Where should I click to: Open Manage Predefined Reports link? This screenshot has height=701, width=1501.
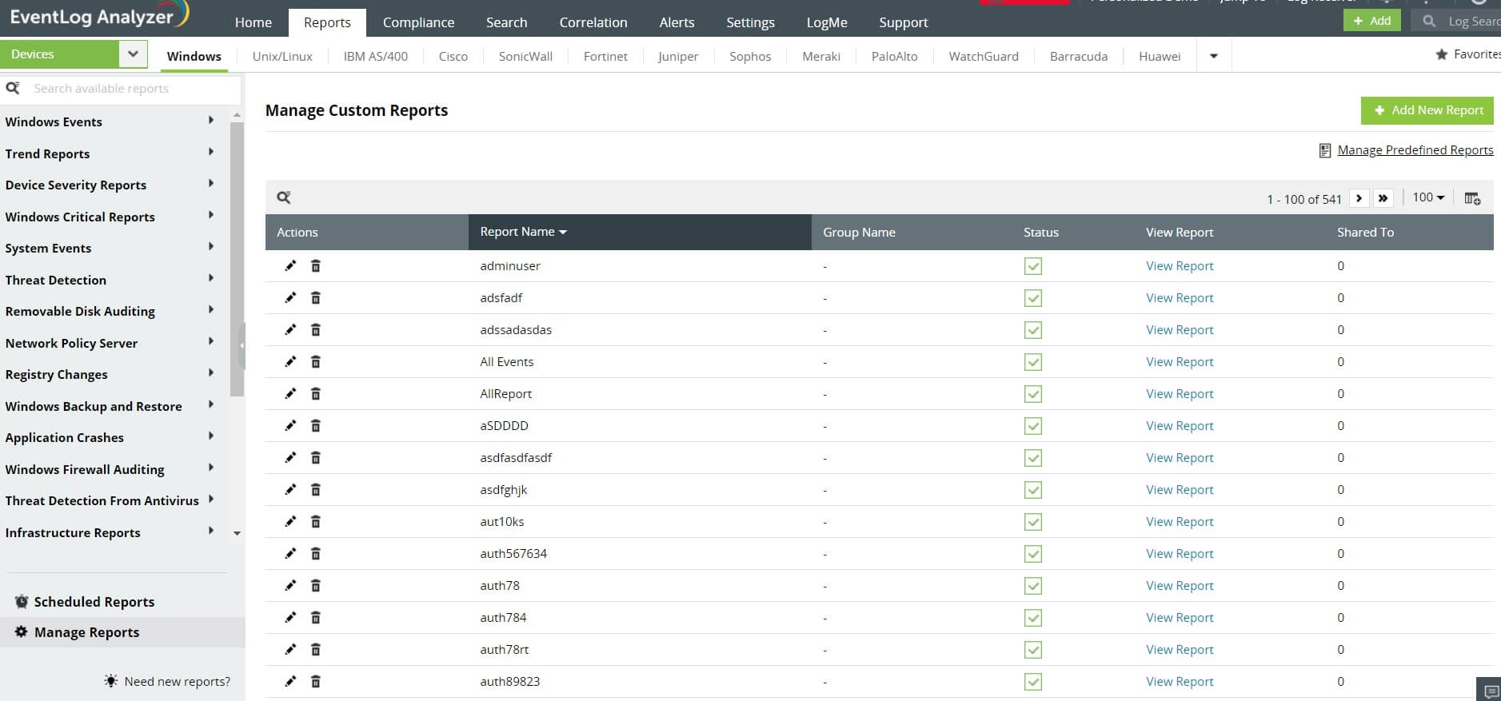tap(1415, 149)
